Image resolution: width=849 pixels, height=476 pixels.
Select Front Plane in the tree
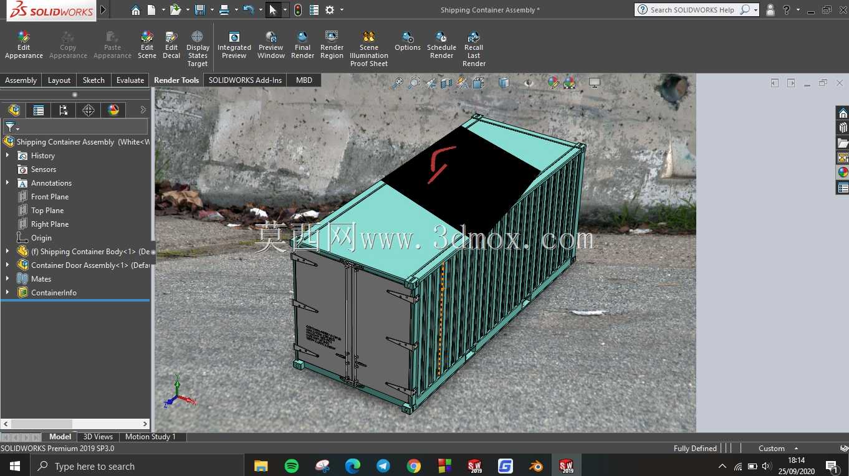pos(50,197)
